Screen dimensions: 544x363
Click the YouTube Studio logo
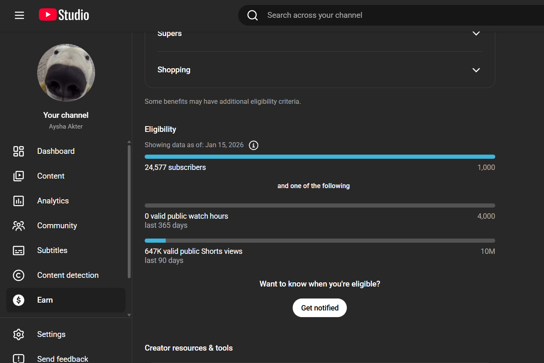(x=64, y=15)
